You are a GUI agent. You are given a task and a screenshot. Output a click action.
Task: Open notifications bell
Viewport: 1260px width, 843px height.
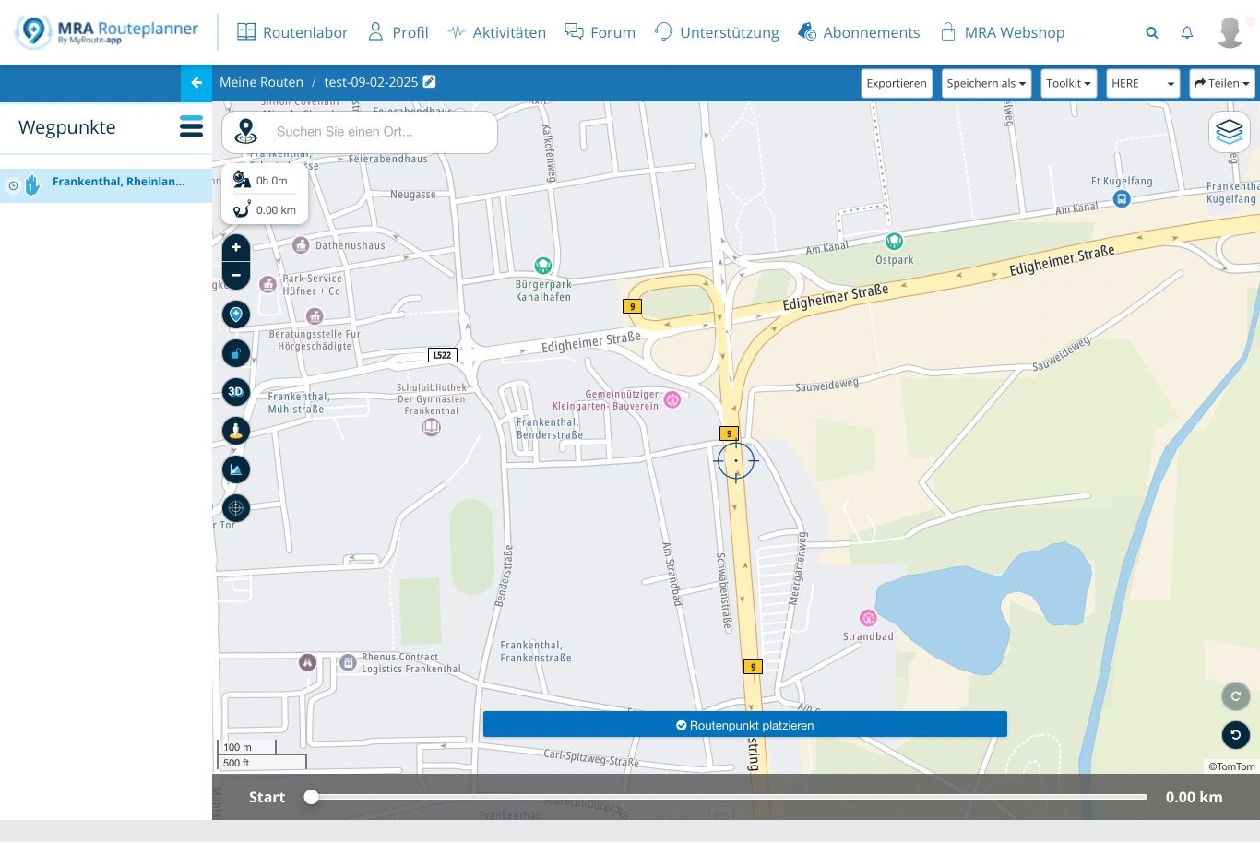[1187, 32]
